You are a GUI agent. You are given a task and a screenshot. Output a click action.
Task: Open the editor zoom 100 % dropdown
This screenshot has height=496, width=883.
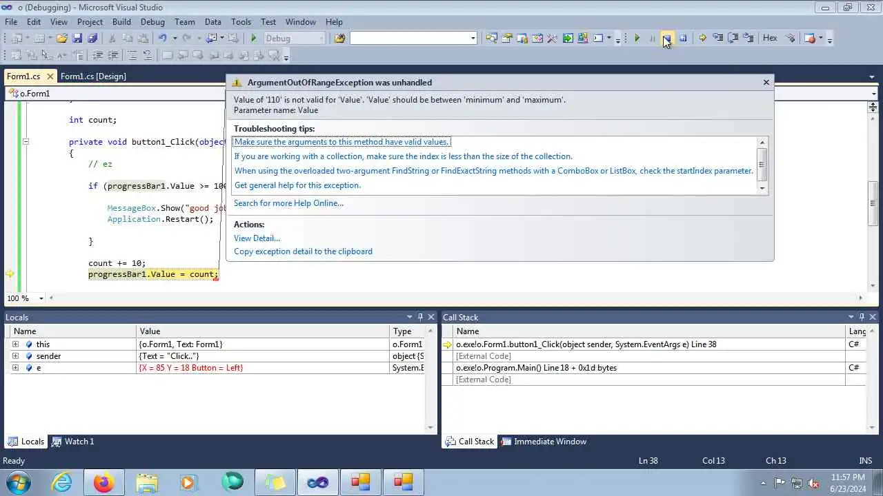(x=41, y=298)
